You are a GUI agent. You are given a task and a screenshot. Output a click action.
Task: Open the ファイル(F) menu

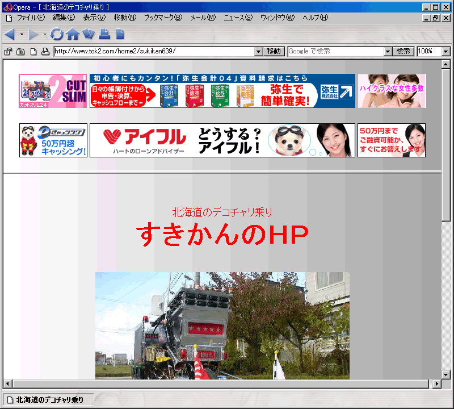click(31, 18)
